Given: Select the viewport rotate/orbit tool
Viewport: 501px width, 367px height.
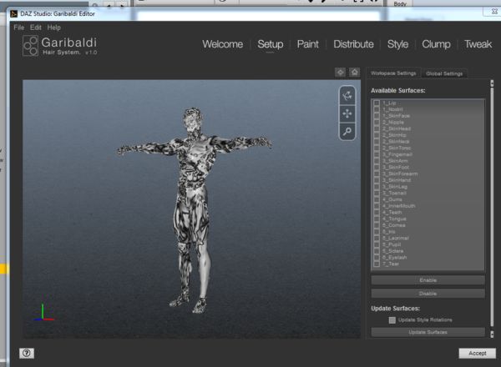Looking at the screenshot, I should click(347, 96).
